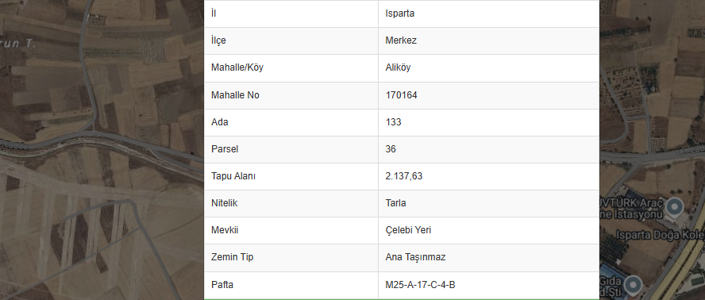Select the Tapu Alanı value 2.137,63

[404, 176]
